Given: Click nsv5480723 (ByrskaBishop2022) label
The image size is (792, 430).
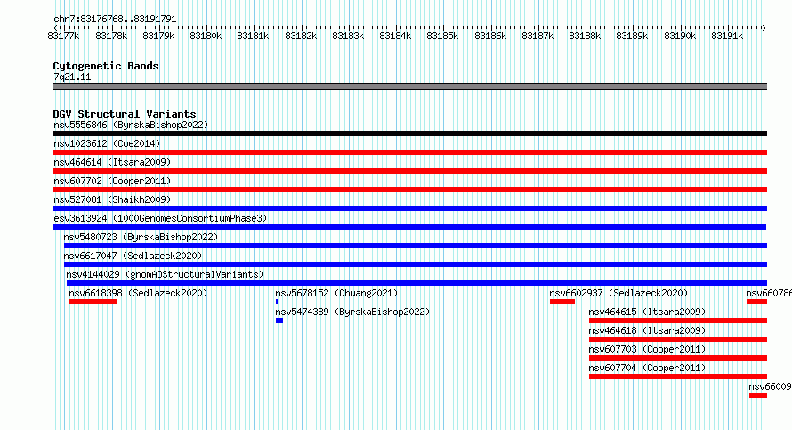Looking at the screenshot, I should click(x=141, y=237).
